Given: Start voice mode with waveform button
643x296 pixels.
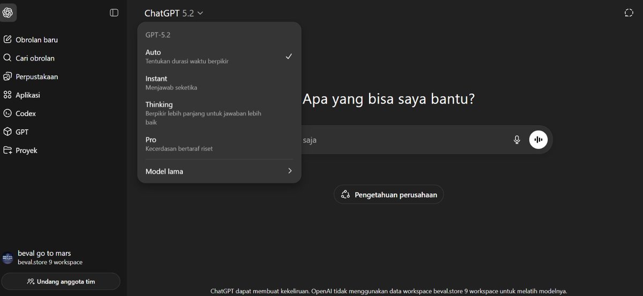Looking at the screenshot, I should tap(539, 140).
